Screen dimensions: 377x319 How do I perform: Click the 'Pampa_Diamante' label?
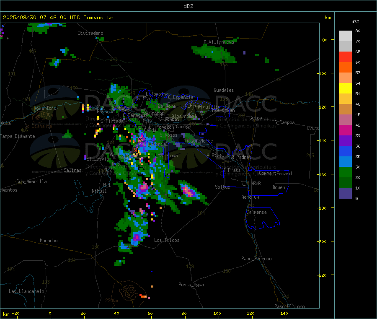[18, 136]
